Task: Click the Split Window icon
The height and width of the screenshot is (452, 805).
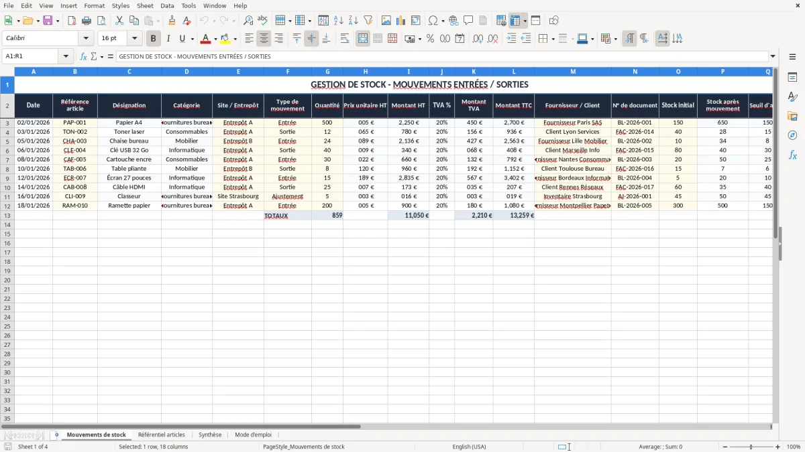Action: click(x=536, y=21)
